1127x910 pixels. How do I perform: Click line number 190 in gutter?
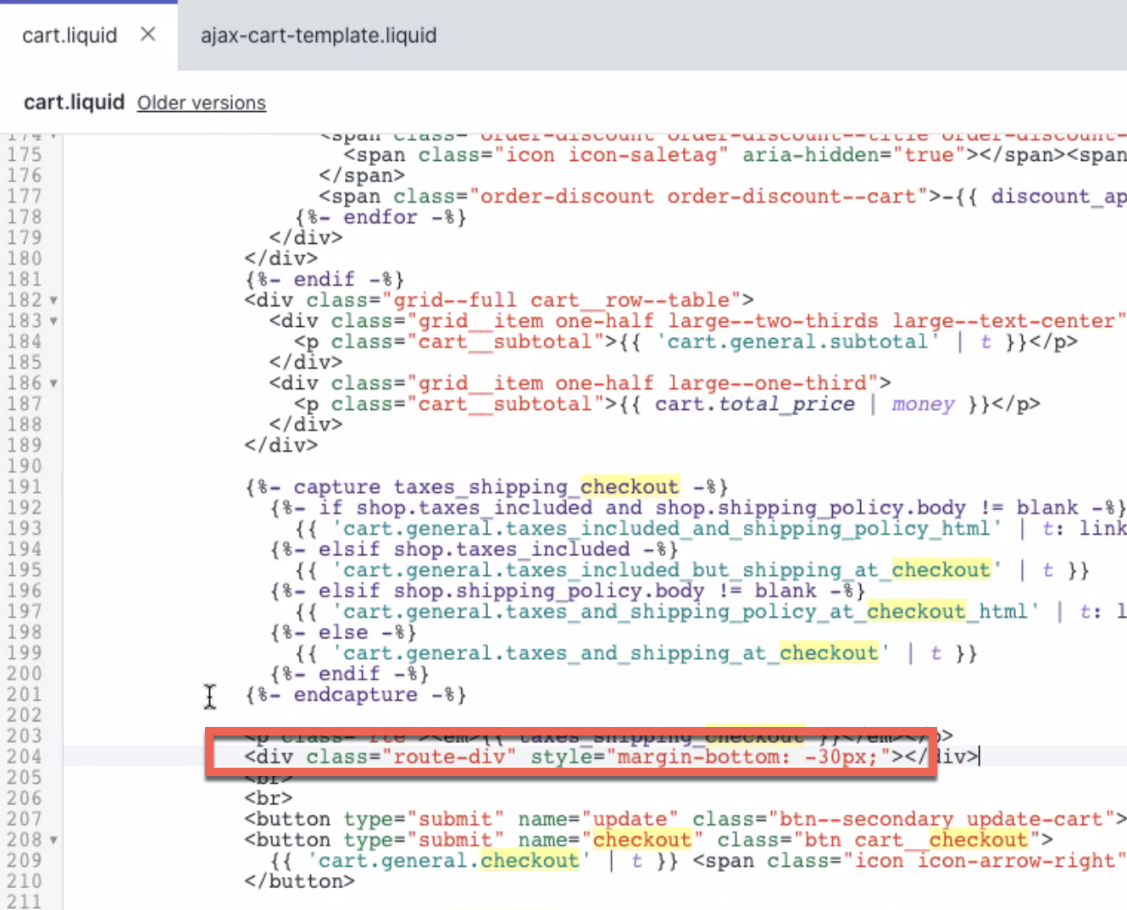tap(25, 466)
